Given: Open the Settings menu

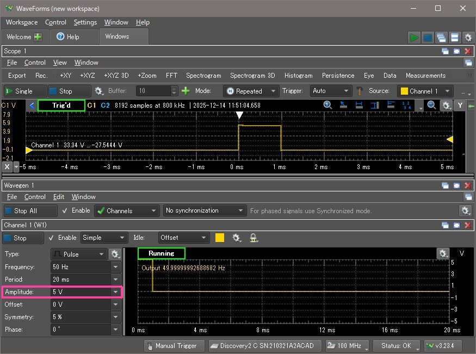Looking at the screenshot, I should [x=85, y=22].
